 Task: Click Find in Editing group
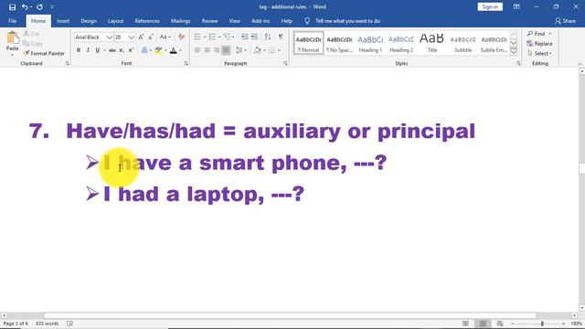537,34
